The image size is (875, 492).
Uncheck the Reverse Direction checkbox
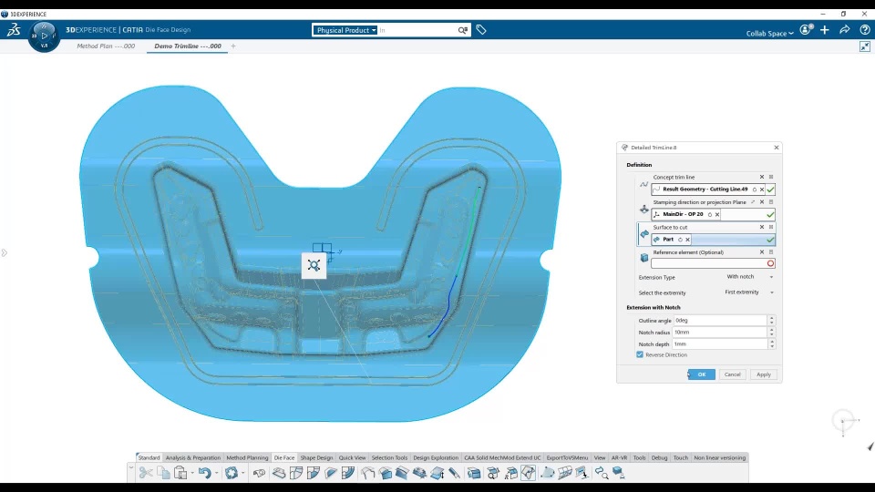(x=640, y=354)
